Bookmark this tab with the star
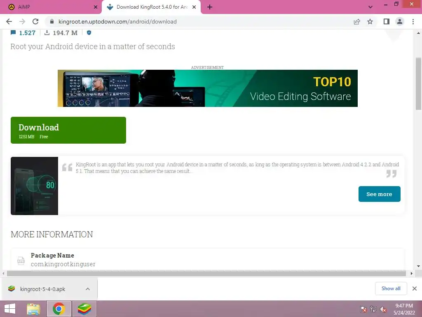 pyautogui.click(x=370, y=21)
